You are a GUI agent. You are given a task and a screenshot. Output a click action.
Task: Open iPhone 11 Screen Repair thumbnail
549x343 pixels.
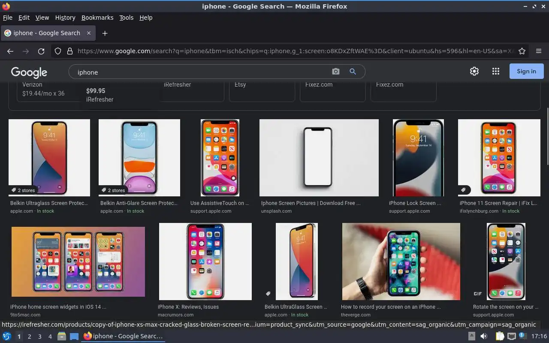(499, 158)
